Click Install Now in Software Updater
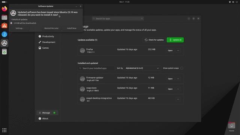Screen dimensions: 240x135 click(x=72, y=28)
